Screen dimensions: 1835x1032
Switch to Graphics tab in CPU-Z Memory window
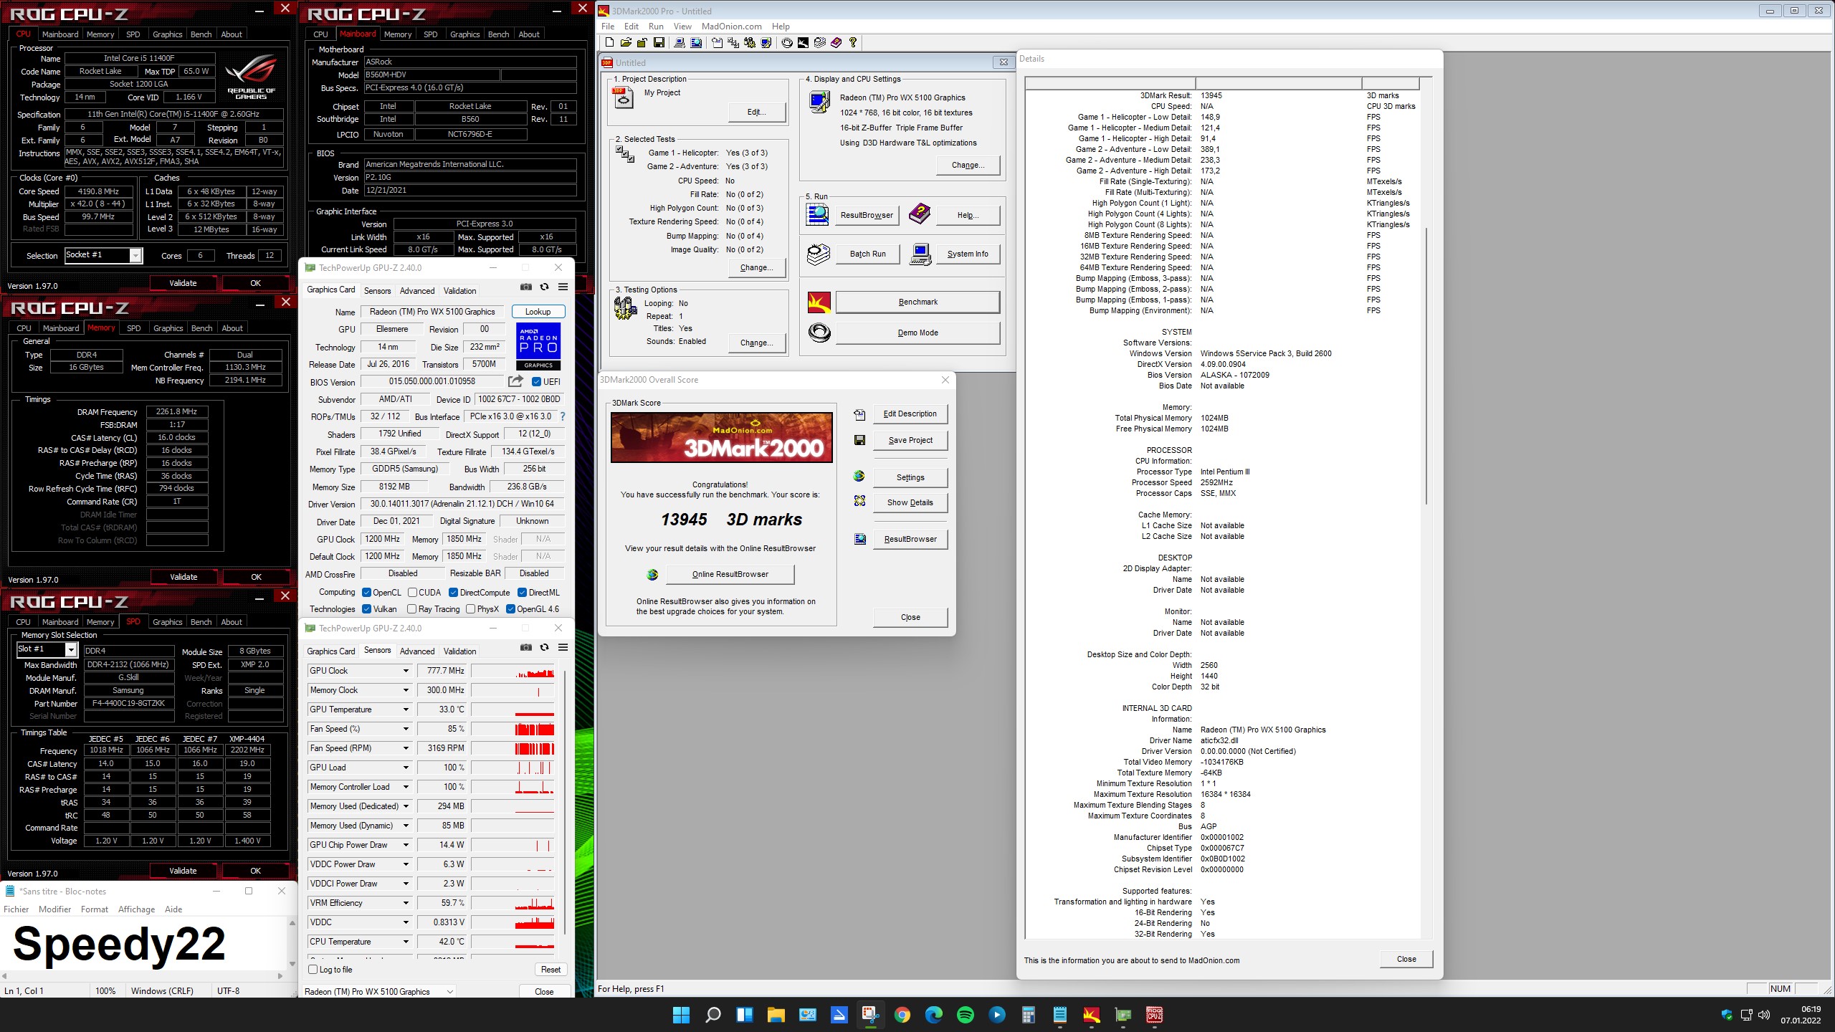point(168,328)
